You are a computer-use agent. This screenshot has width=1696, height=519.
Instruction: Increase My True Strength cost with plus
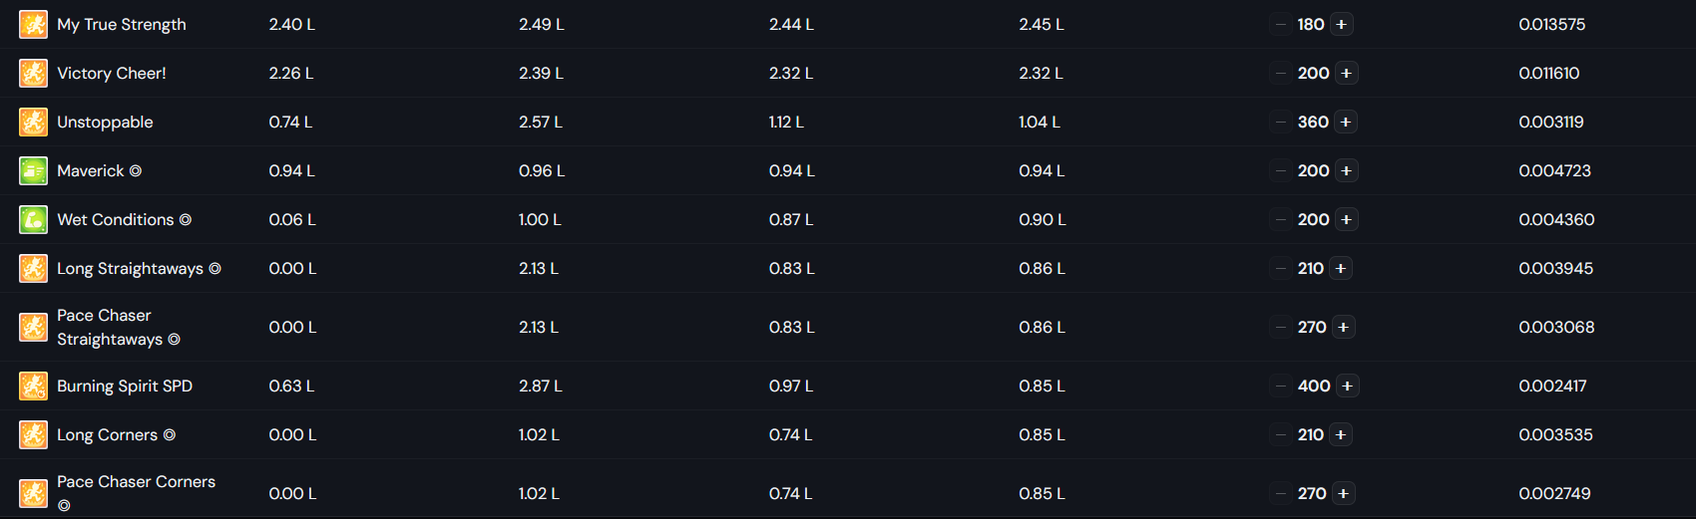click(1342, 24)
